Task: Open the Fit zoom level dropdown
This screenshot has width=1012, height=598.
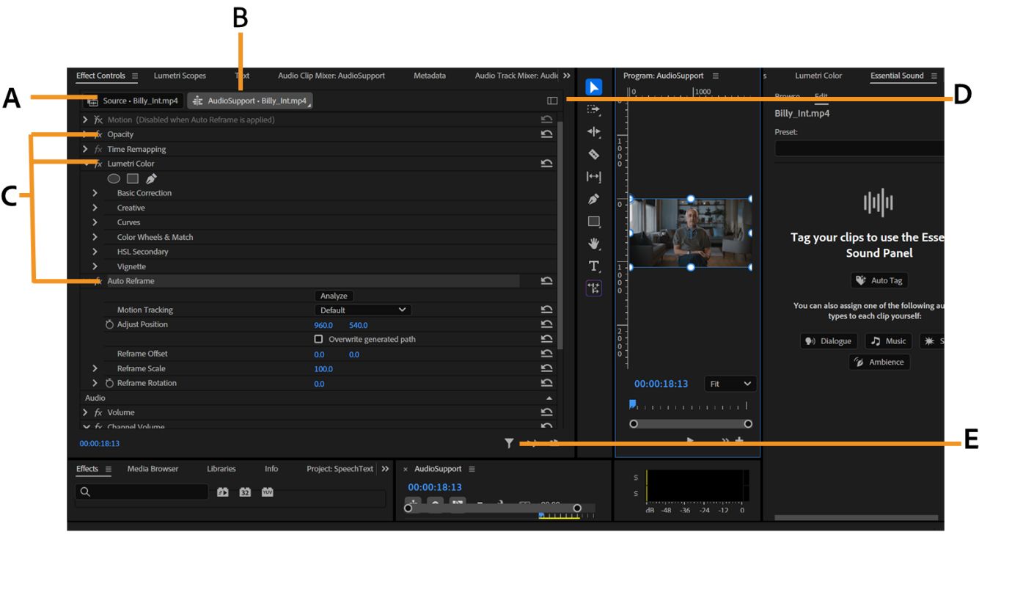Action: [x=730, y=384]
